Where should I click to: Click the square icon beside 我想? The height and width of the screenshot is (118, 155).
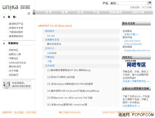(4, 17)
